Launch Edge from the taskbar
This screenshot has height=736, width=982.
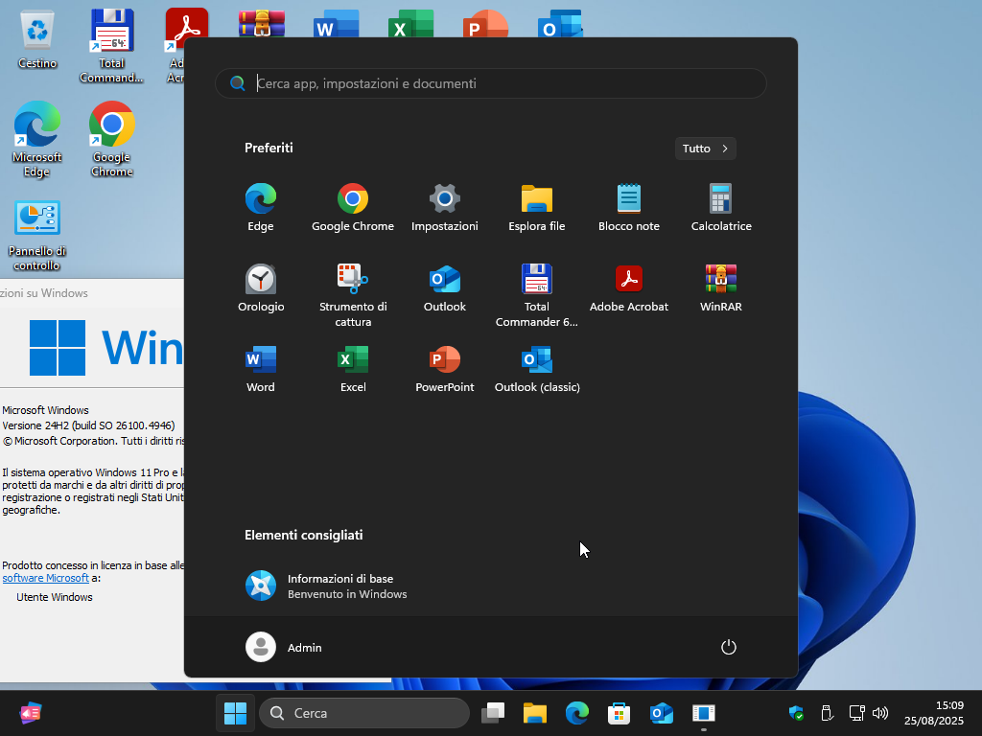click(x=576, y=713)
